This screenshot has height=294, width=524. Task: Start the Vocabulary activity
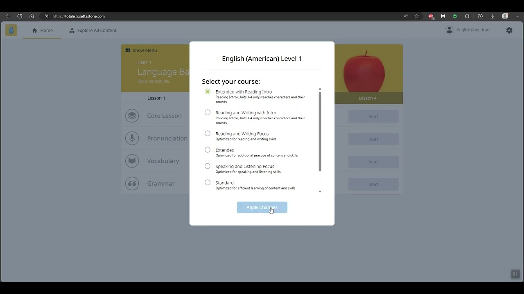coord(373,162)
